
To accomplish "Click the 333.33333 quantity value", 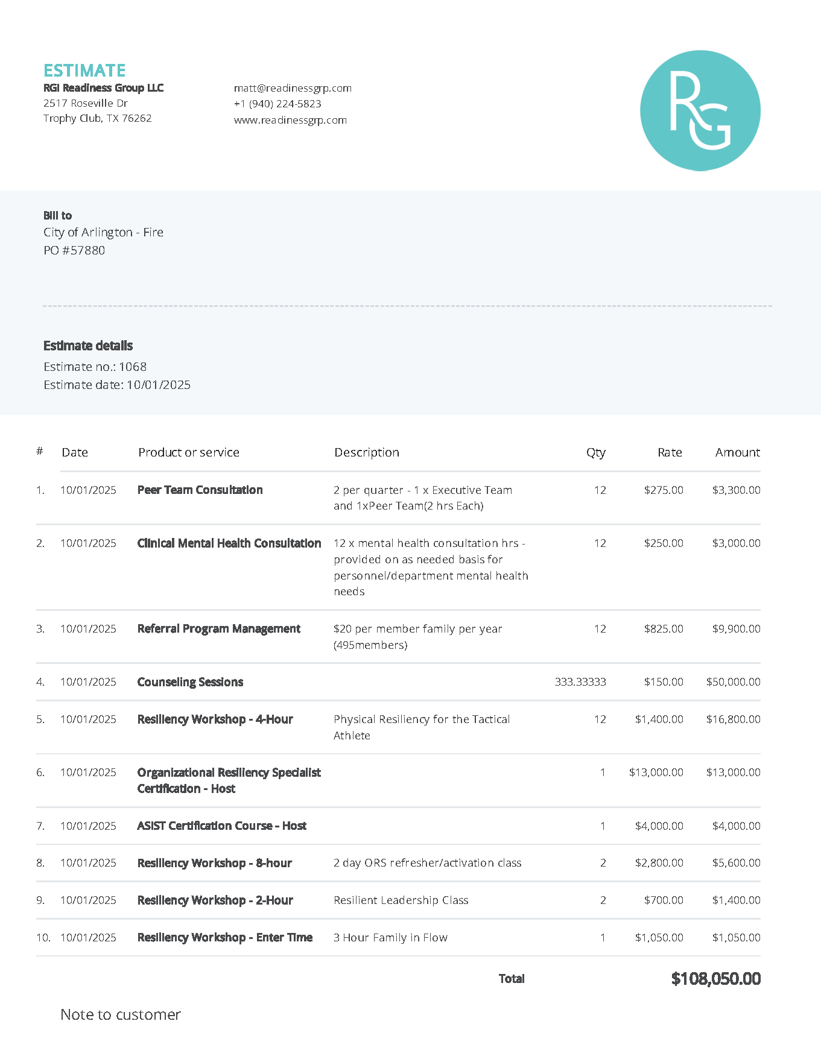I will 580,682.
